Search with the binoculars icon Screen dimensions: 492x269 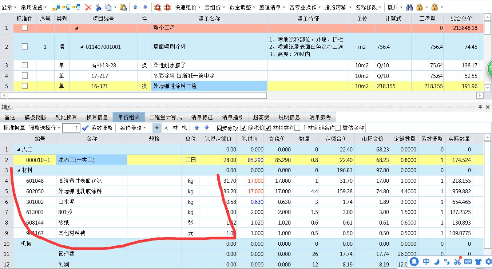pyautogui.click(x=409, y=7)
